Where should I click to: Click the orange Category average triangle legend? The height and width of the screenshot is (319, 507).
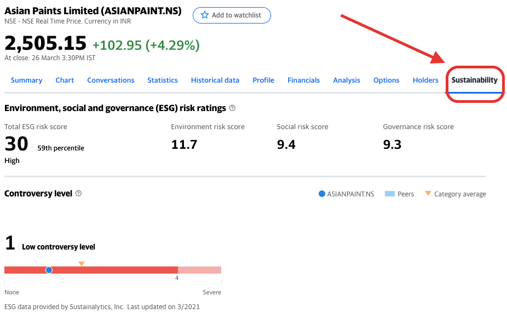pos(428,194)
